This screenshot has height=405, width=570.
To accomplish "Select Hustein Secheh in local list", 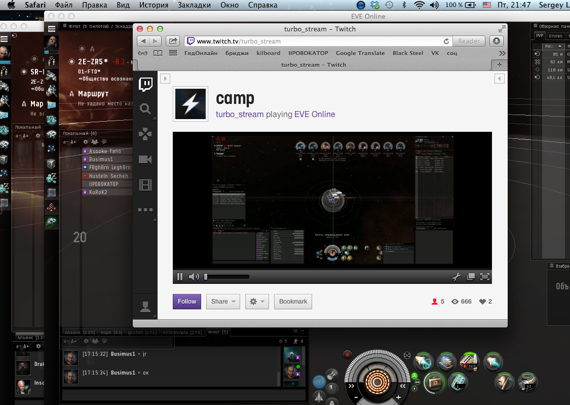I will tap(107, 176).
